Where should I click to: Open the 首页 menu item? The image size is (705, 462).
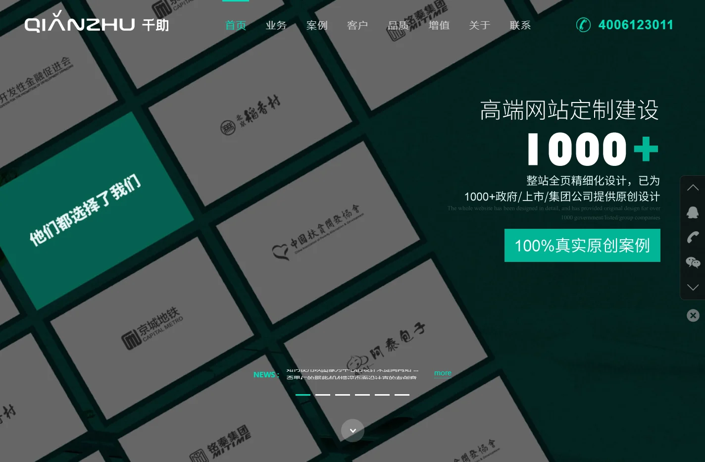point(236,25)
